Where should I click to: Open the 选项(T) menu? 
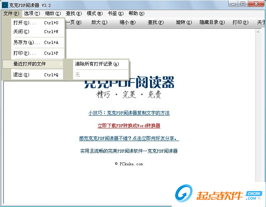tap(32, 13)
